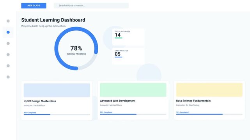Select the active blue sidebar dot
Screen dimensions: 250x140
(8, 32)
